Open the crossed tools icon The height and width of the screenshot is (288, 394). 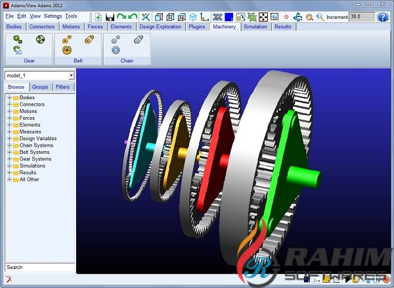[146, 17]
